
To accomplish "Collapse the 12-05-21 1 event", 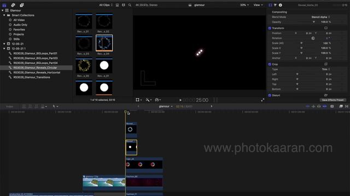I will point(4,48).
